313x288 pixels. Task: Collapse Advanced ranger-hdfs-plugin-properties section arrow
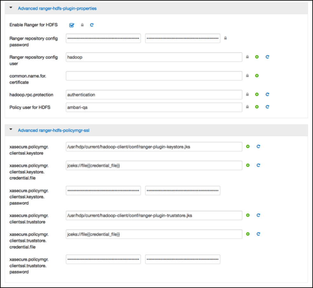[x=11, y=8]
